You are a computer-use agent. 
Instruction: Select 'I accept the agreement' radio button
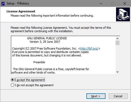pyautogui.click(x=12, y=80)
